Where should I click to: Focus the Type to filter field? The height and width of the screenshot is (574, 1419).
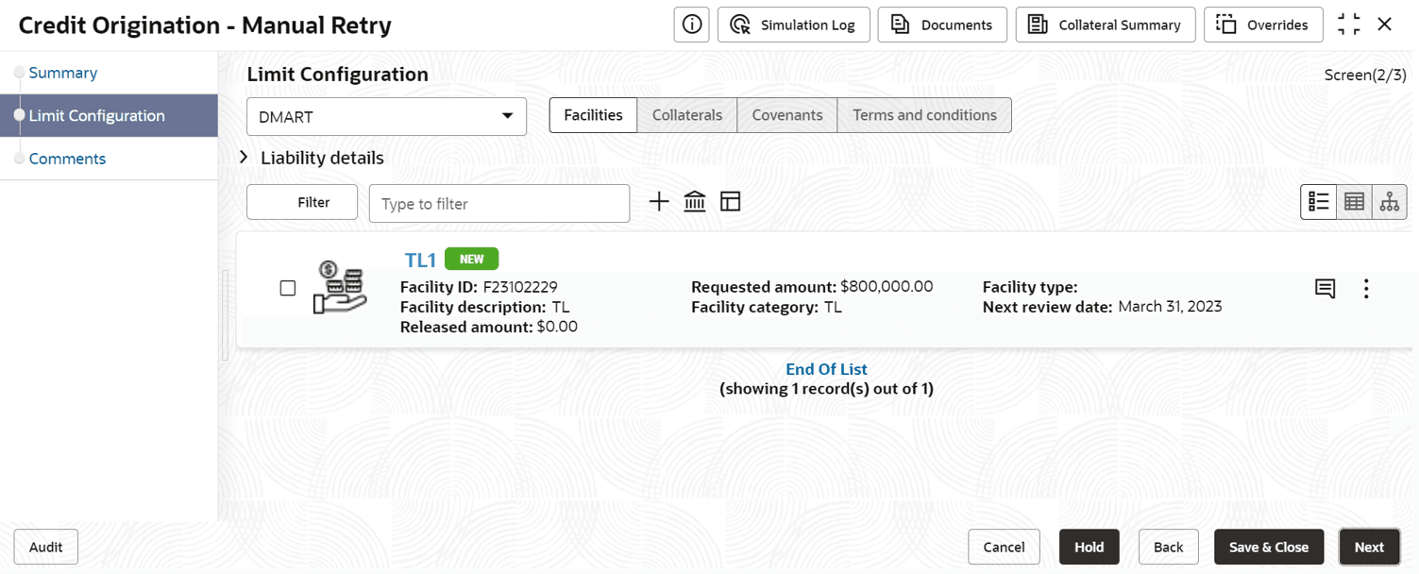click(x=499, y=203)
